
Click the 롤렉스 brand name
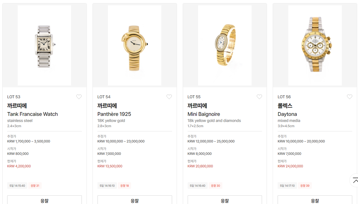tap(285, 106)
